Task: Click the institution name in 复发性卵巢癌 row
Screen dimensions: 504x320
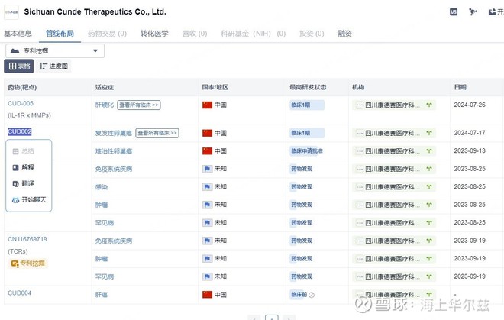Action: click(393, 133)
